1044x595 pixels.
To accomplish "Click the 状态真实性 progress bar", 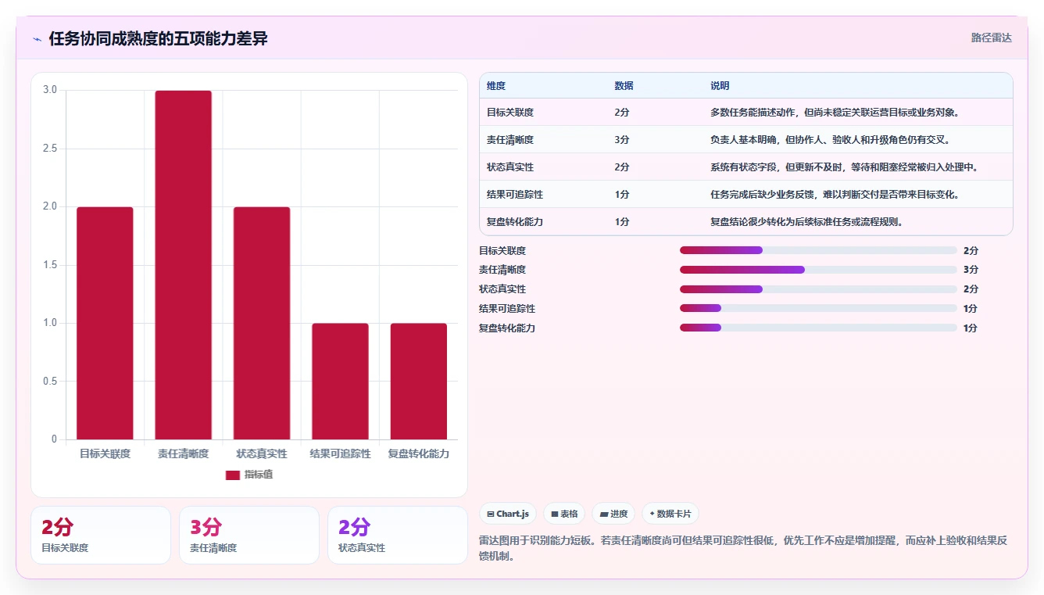I will pos(818,289).
